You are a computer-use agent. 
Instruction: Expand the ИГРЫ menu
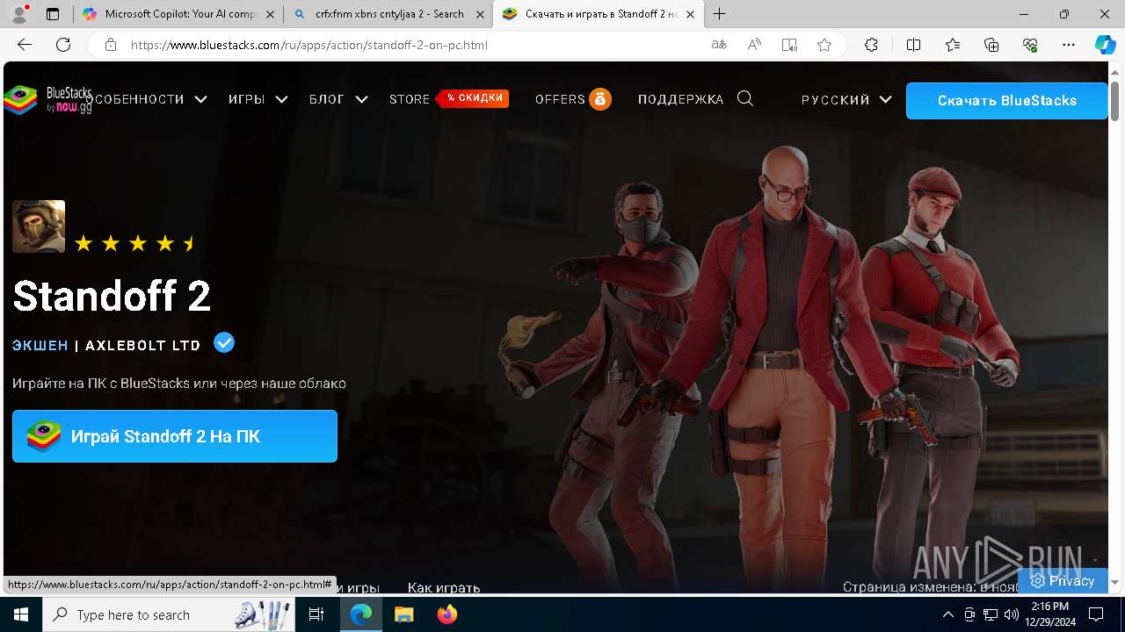click(258, 100)
